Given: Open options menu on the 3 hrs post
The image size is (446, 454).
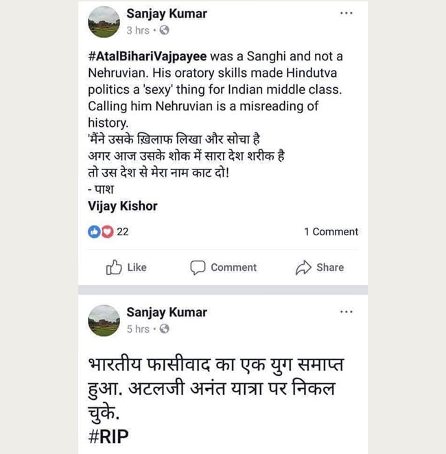Looking at the screenshot, I should (x=347, y=13).
